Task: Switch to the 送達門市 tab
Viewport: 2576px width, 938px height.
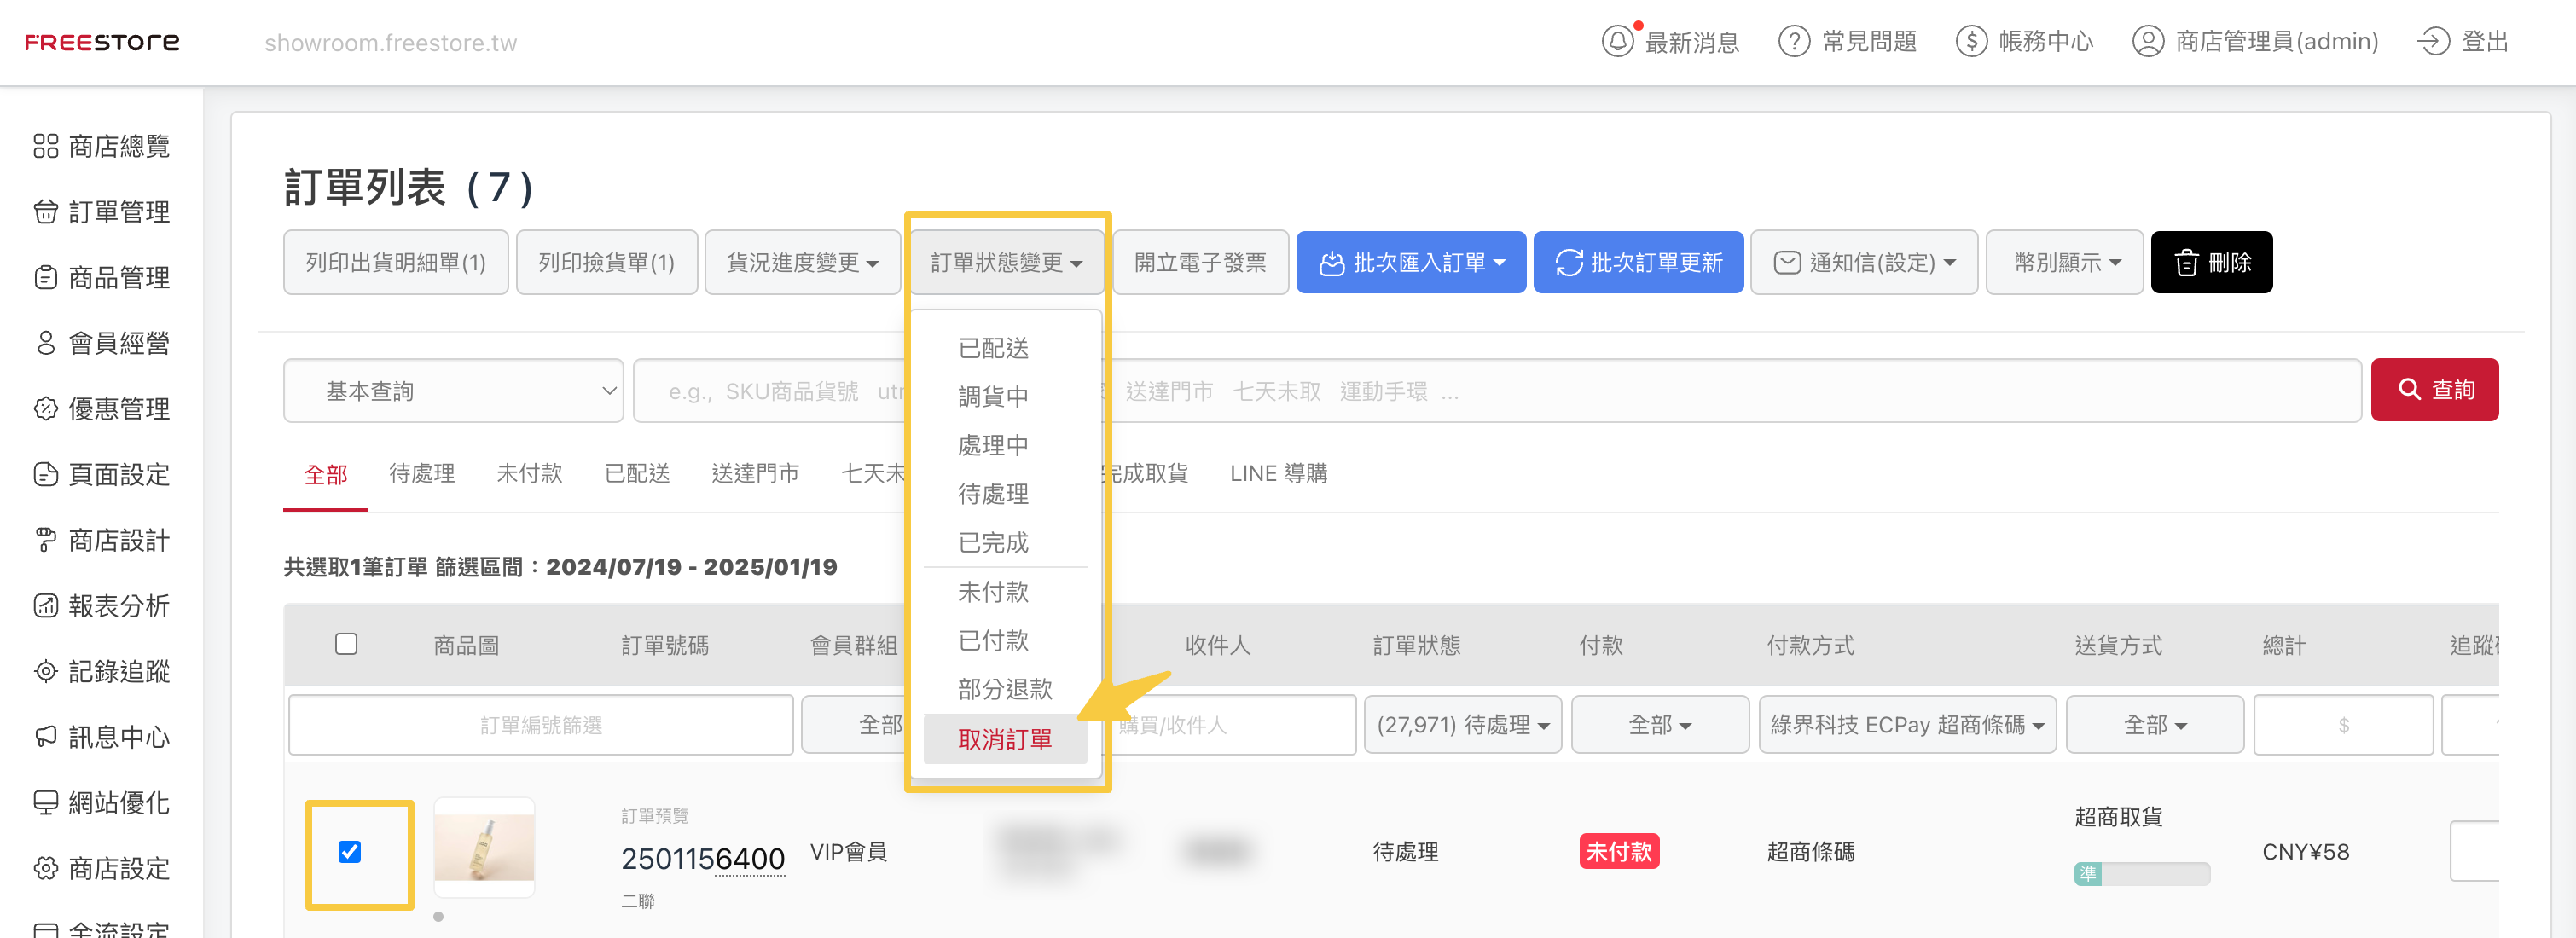Action: click(x=756, y=474)
